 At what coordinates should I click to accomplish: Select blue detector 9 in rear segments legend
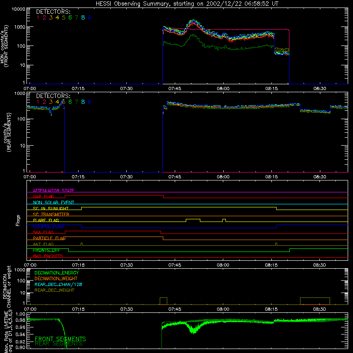pyautogui.click(x=90, y=102)
